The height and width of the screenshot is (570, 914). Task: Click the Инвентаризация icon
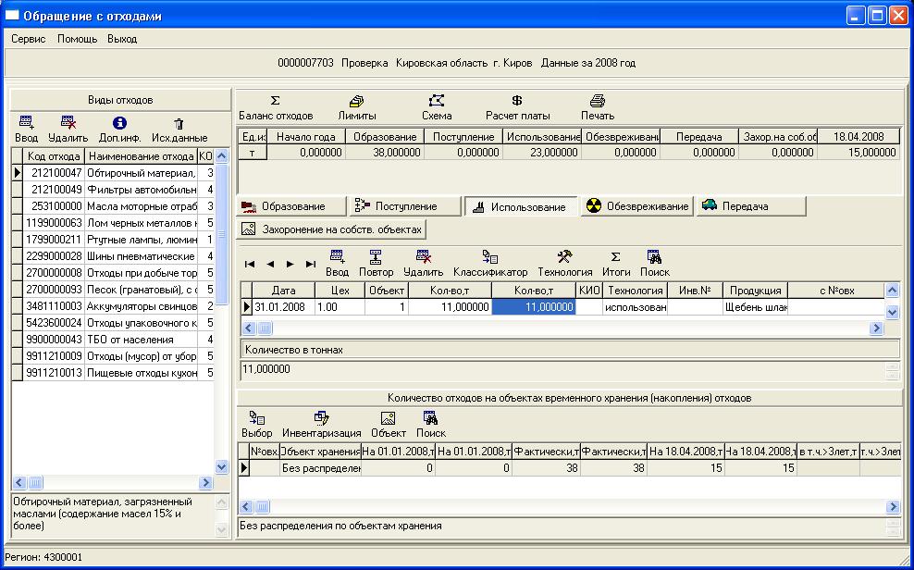[321, 425]
